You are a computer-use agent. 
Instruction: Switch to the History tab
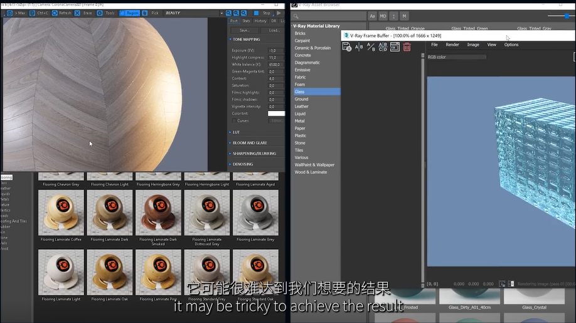(260, 21)
